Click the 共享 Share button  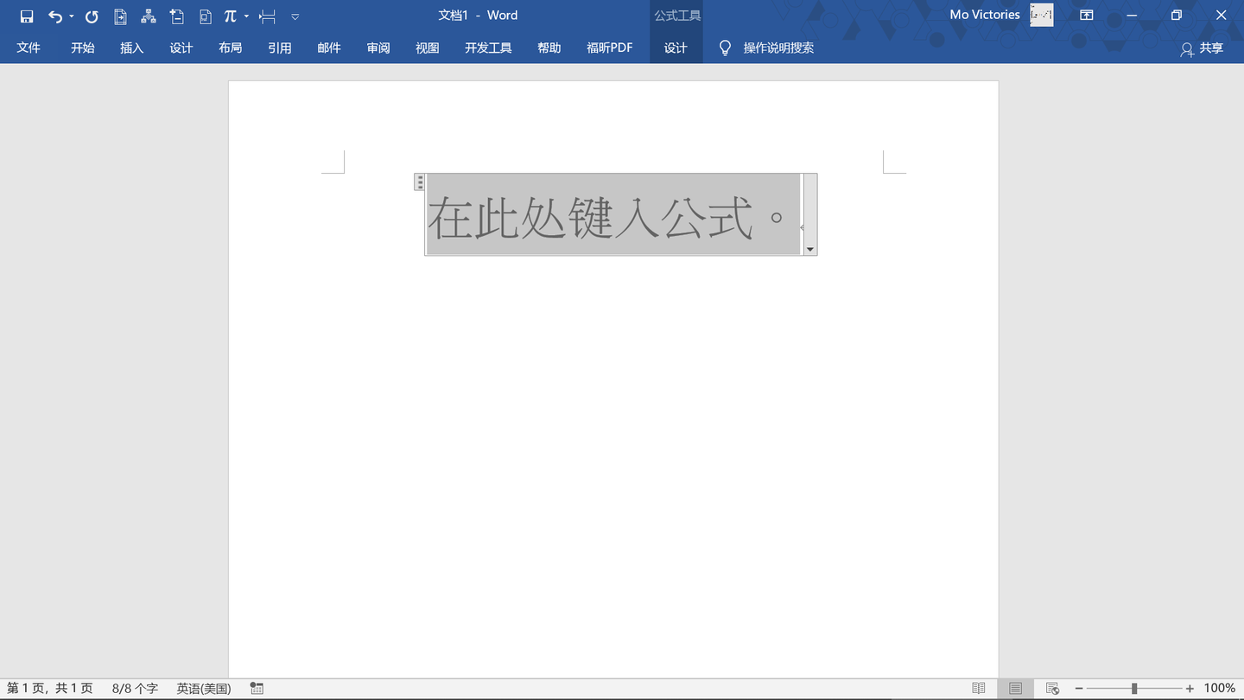[1203, 48]
